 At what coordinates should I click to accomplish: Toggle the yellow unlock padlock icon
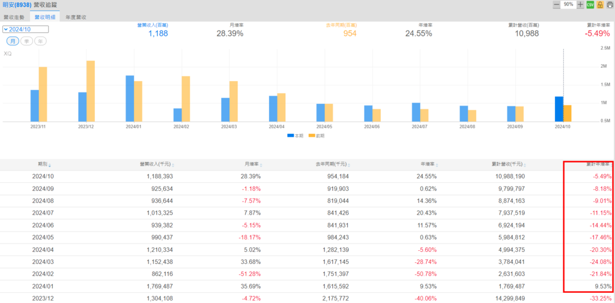click(600, 5)
